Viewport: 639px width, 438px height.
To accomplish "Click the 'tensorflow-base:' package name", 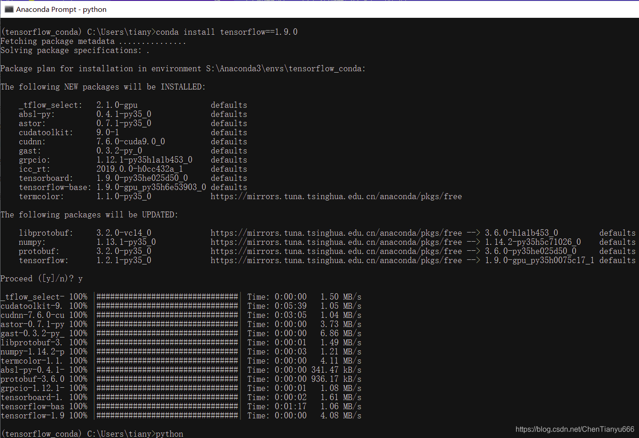I will (x=55, y=187).
